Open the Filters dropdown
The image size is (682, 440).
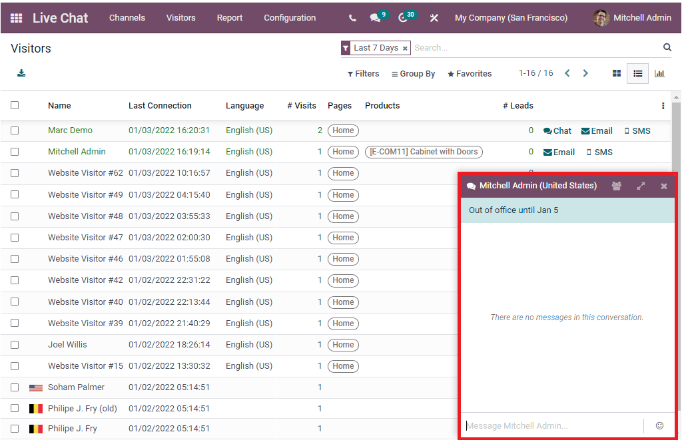363,73
